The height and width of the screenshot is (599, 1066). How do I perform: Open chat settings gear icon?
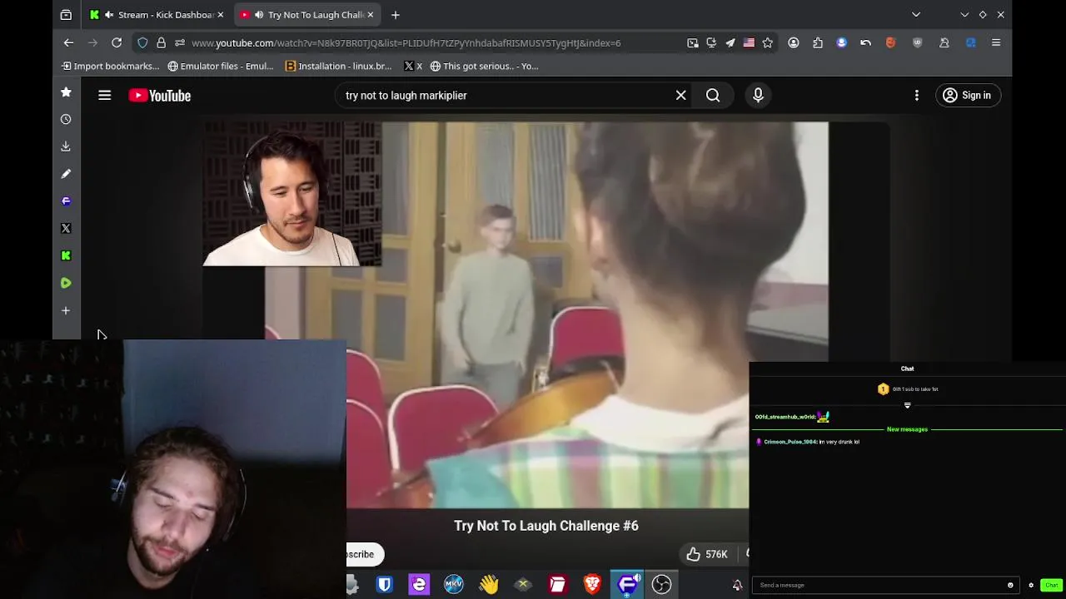[1031, 585]
